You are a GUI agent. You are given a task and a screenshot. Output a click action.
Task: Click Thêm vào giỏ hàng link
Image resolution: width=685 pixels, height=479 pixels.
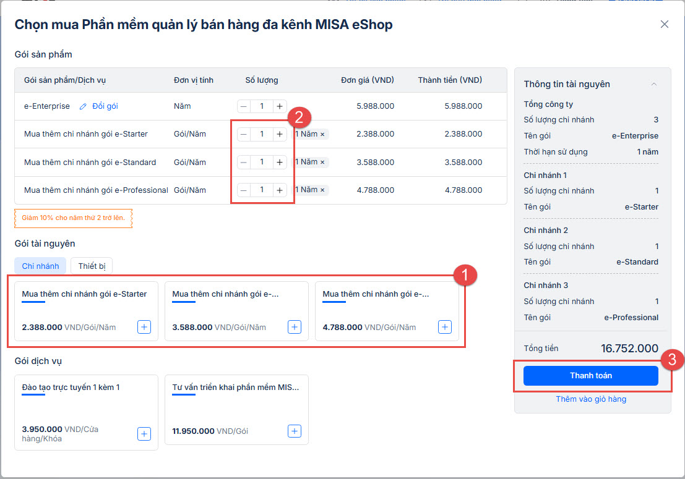click(x=590, y=399)
